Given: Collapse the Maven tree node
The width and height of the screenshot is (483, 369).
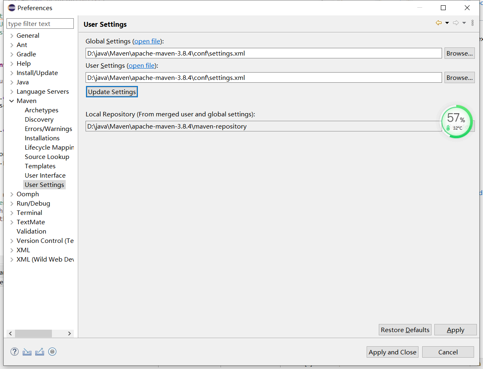Looking at the screenshot, I should [12, 101].
